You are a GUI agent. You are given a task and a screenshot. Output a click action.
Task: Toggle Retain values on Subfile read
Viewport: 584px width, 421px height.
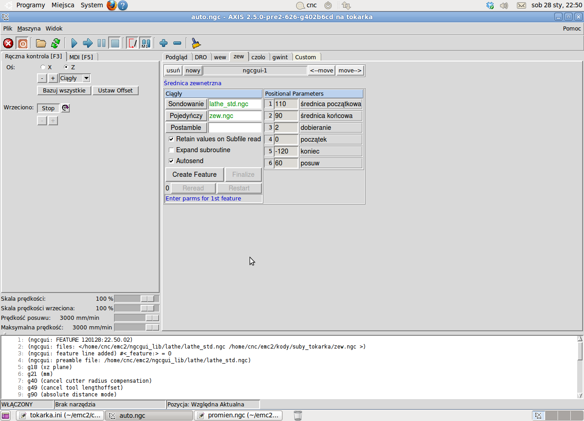[172, 139]
